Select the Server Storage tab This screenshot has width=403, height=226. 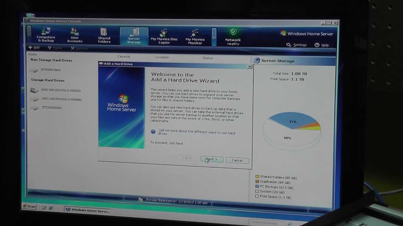click(134, 36)
